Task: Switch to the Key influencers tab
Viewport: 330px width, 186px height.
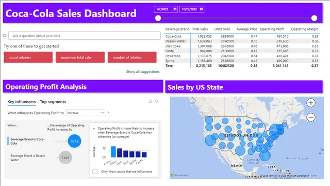Action: coord(22,102)
